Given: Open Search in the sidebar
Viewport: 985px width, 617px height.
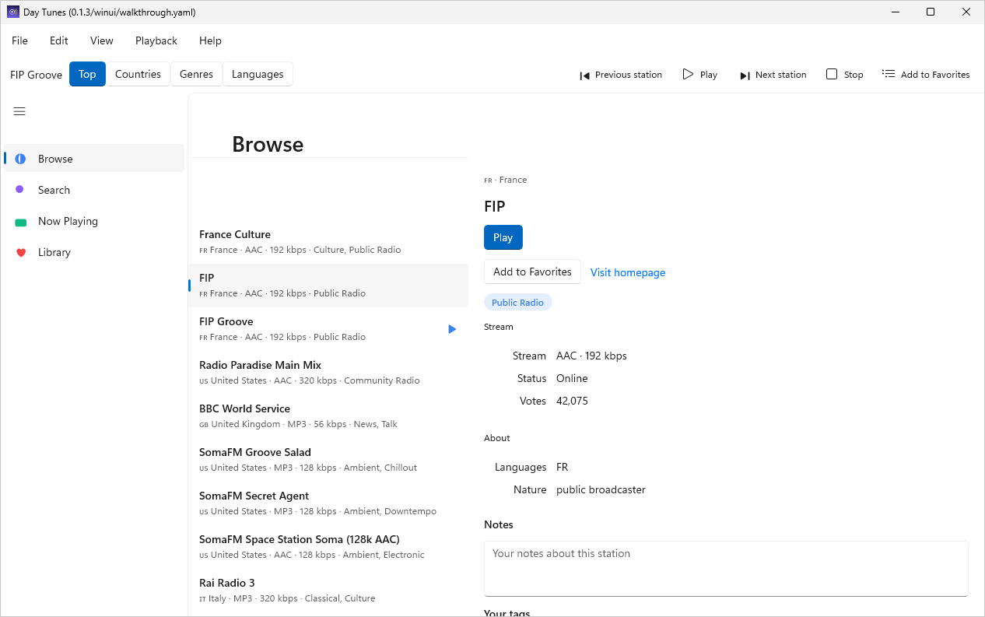Looking at the screenshot, I should 94,190.
